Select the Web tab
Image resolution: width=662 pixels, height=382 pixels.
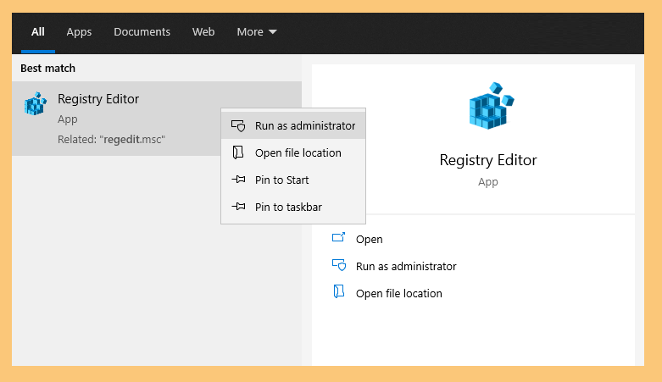click(203, 32)
